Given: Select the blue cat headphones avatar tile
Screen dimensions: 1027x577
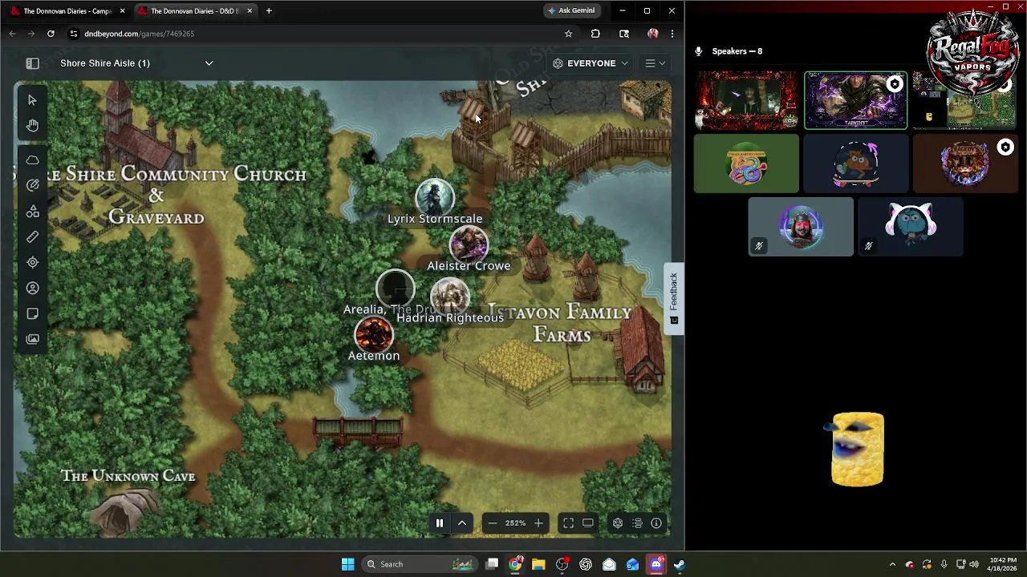Looking at the screenshot, I should [x=910, y=228].
